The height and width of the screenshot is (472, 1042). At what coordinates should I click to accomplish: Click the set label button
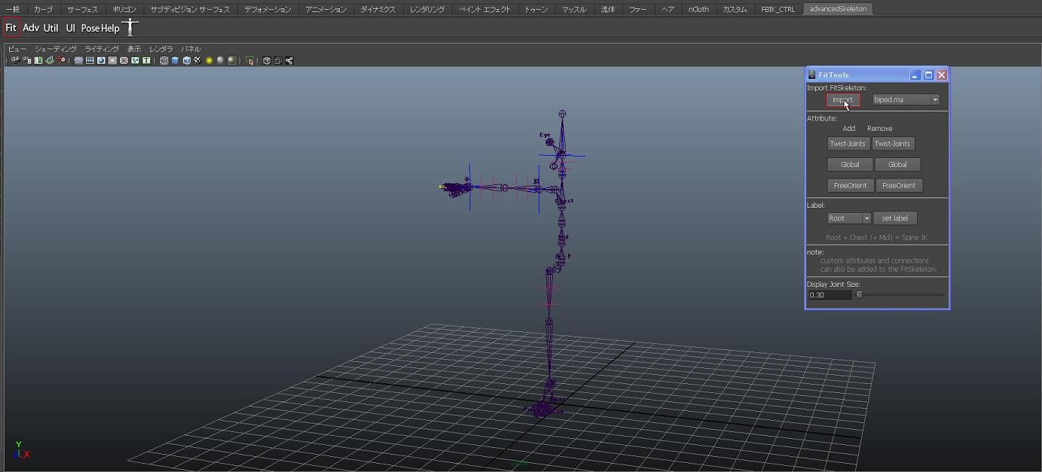pos(895,218)
